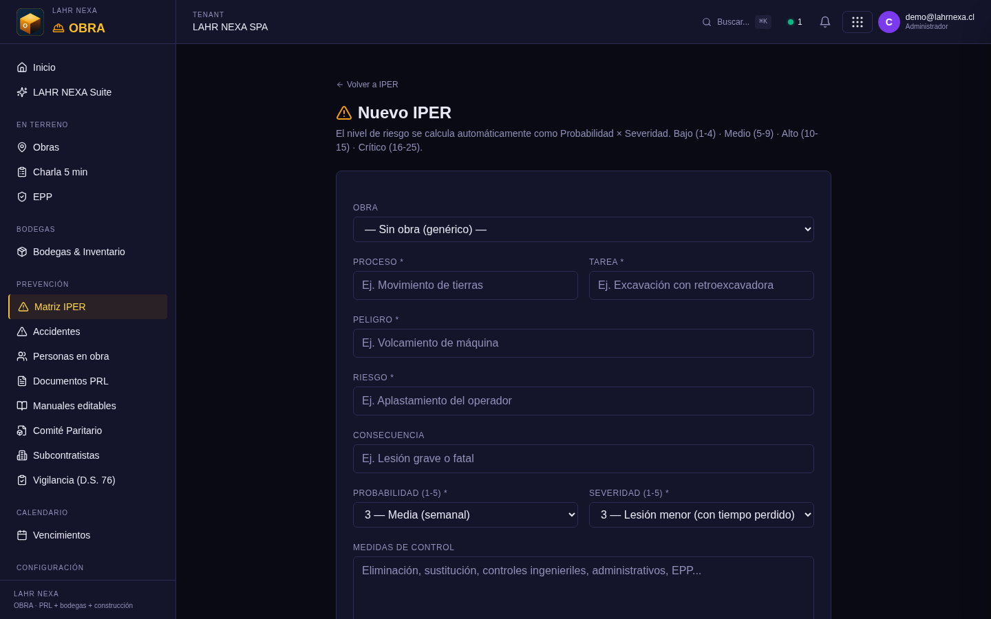Click the Proceso input field

coord(465,285)
